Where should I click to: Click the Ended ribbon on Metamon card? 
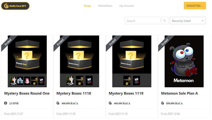point(165,42)
